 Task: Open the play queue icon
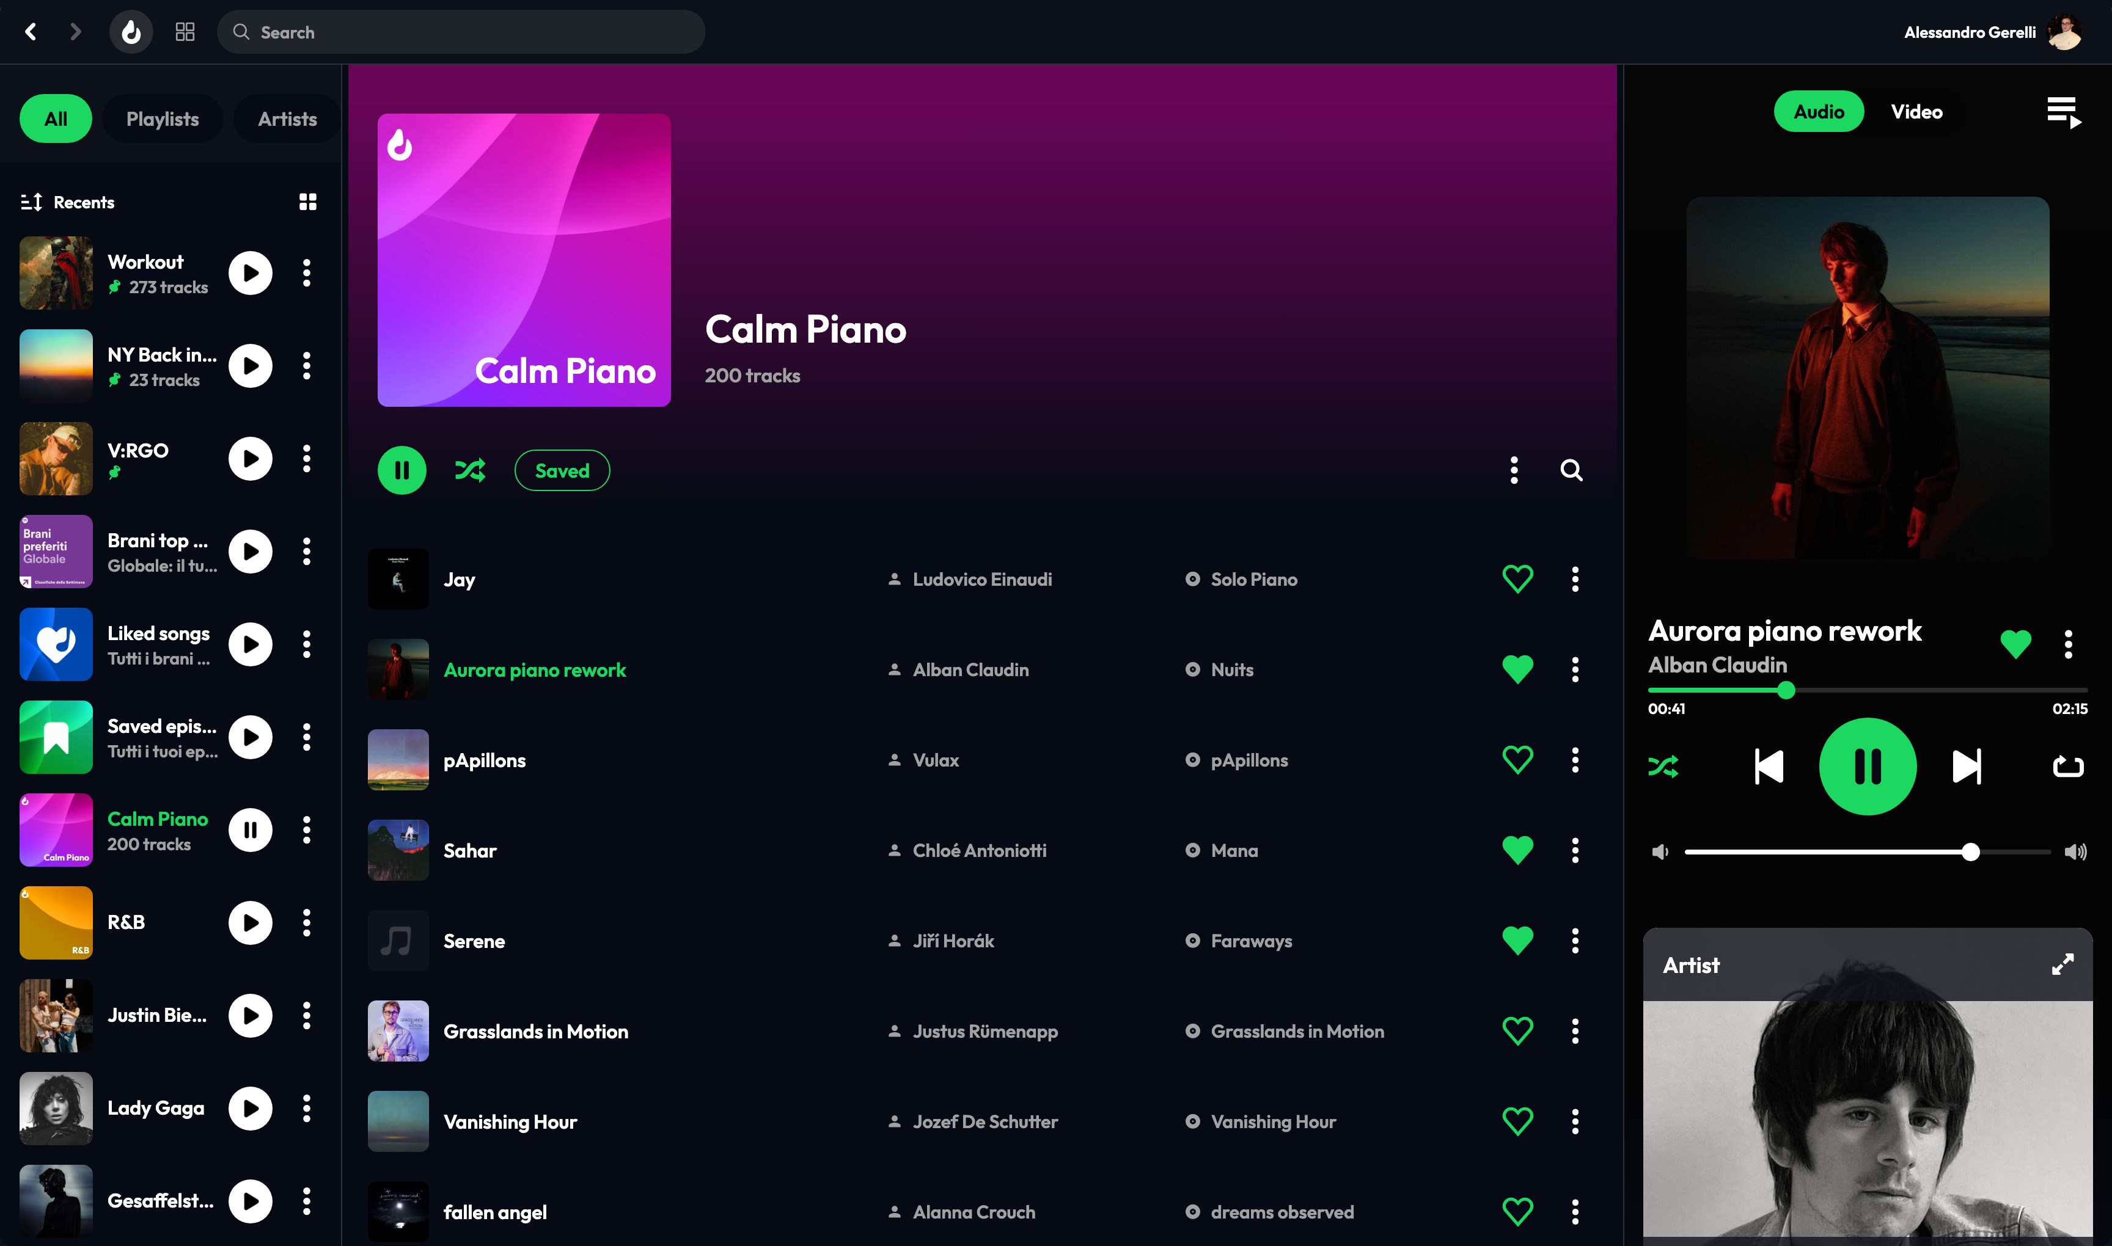(2063, 112)
